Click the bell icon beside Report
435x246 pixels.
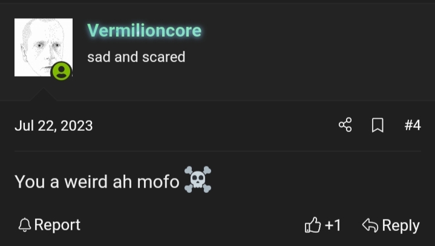(25, 225)
